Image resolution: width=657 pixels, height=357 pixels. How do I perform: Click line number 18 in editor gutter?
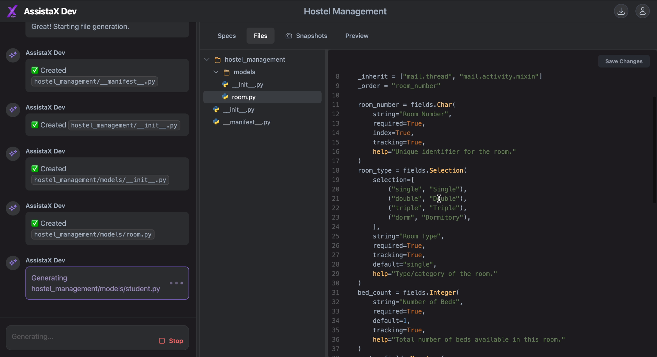pyautogui.click(x=335, y=170)
